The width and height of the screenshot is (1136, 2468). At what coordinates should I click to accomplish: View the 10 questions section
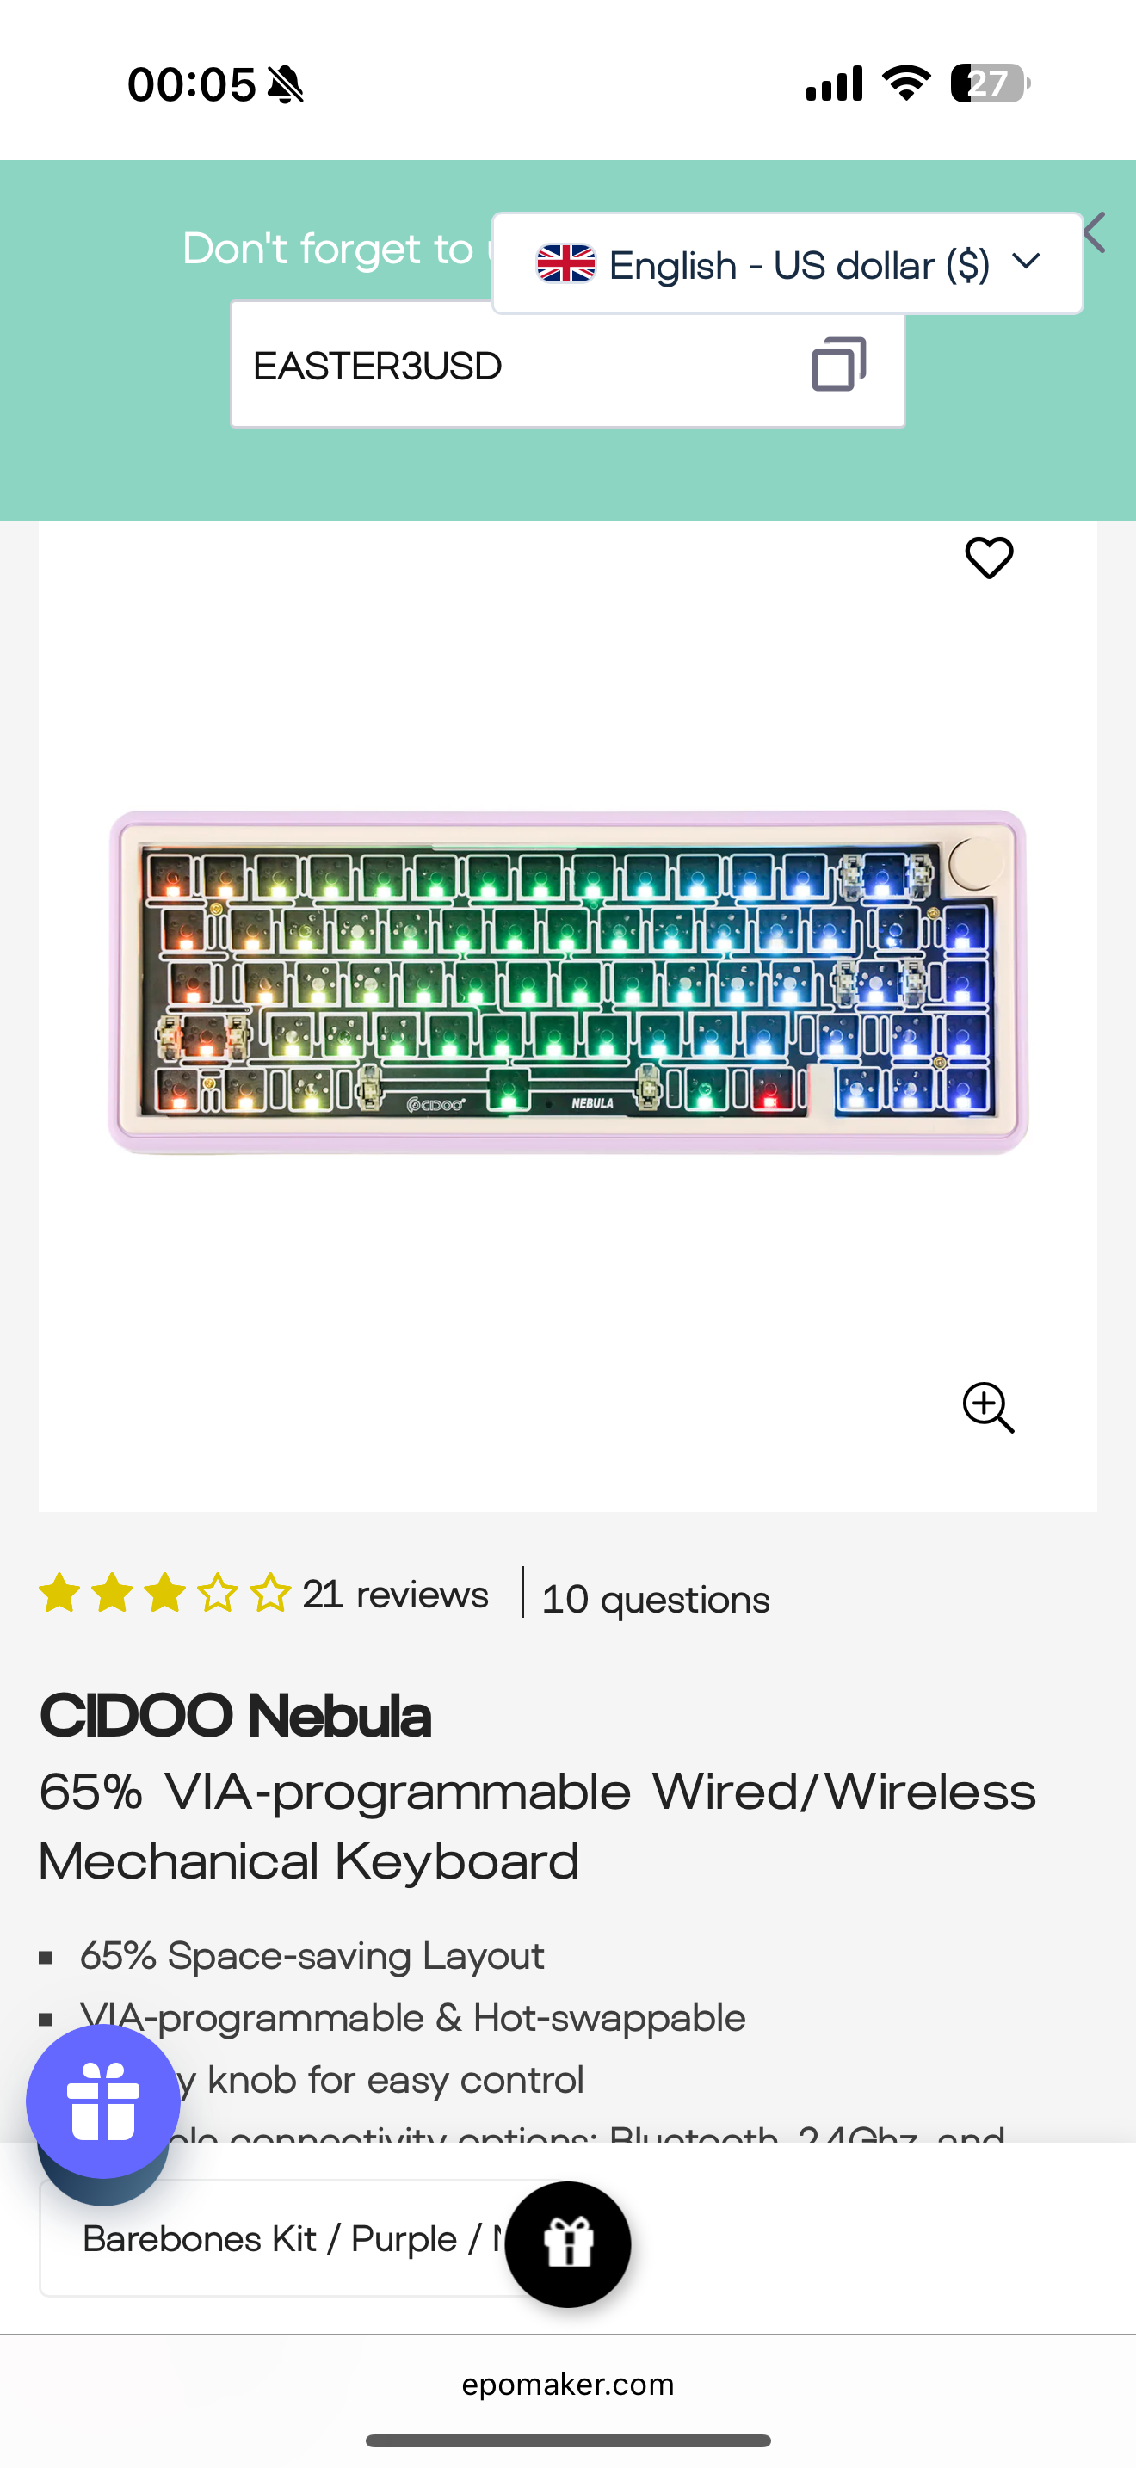coord(655,1599)
